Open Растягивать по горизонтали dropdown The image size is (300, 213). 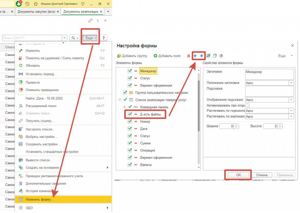pos(291,111)
